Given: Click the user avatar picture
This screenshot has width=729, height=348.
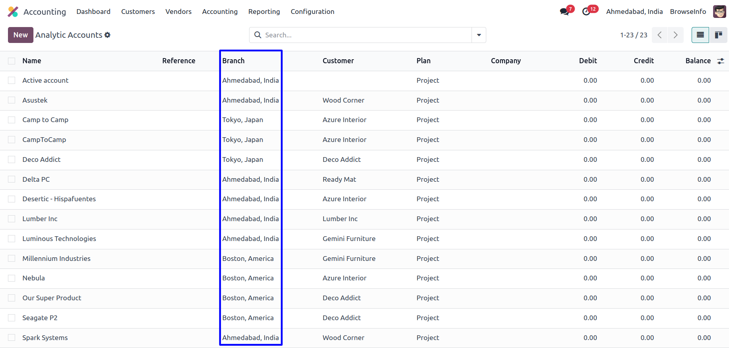Looking at the screenshot, I should [x=719, y=12].
